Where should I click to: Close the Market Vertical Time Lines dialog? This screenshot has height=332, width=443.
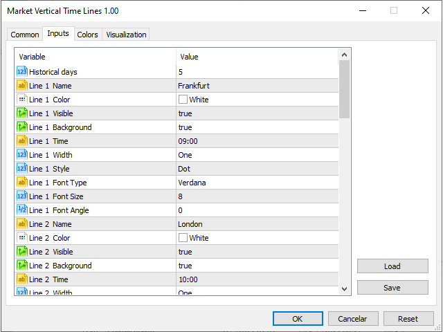[x=426, y=11]
